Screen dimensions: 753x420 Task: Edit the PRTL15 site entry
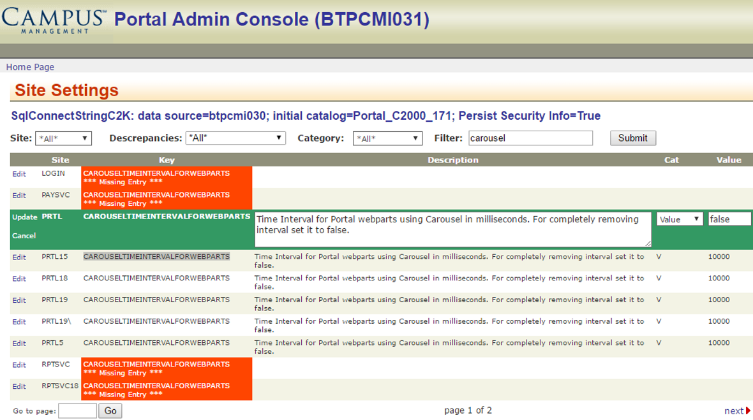point(19,257)
